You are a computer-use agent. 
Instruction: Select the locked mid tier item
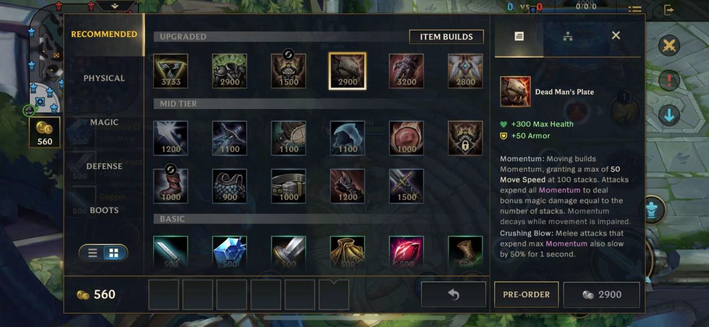(x=465, y=138)
